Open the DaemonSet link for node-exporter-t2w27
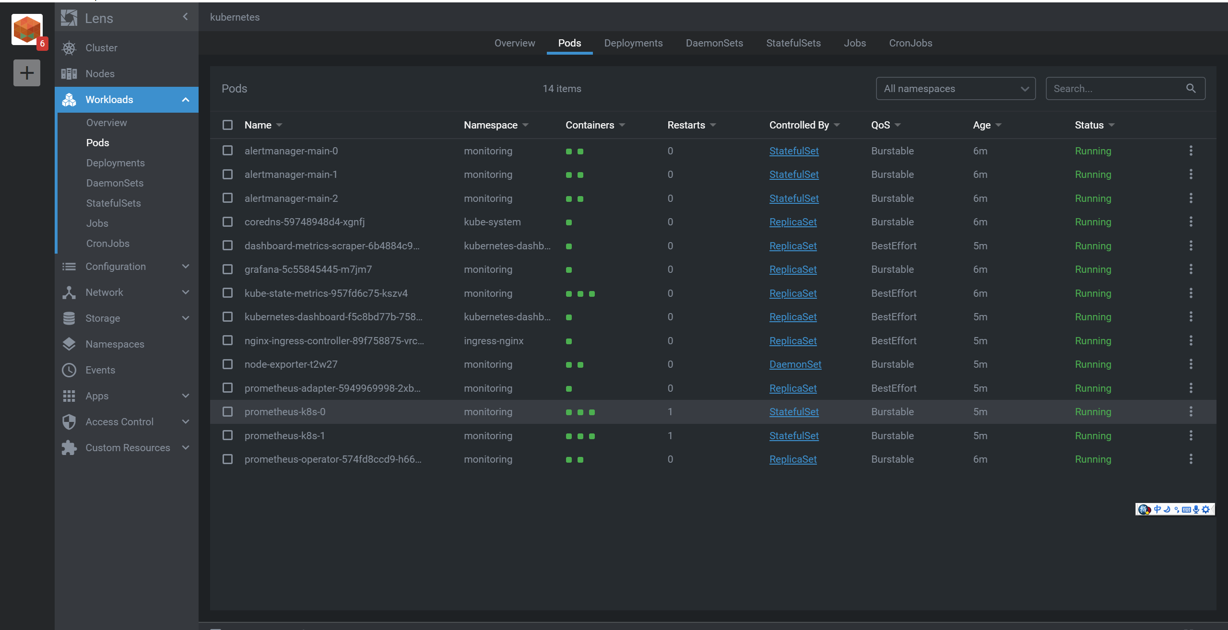Viewport: 1228px width, 630px height. [x=795, y=364]
